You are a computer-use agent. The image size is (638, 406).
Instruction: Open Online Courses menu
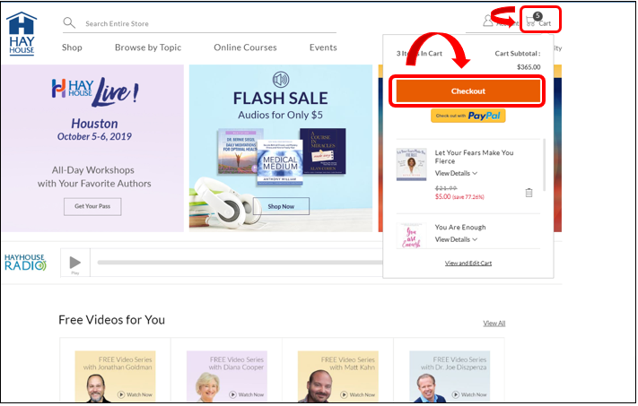(245, 48)
